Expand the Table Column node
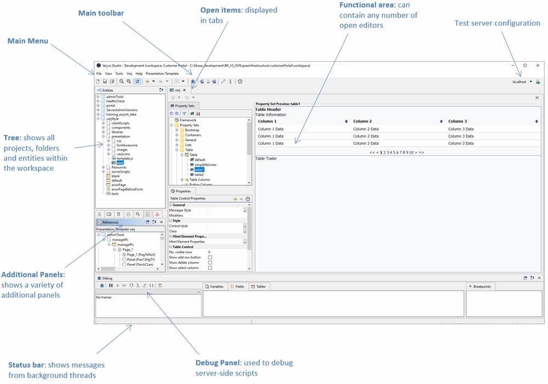548x384 pixels. point(182,180)
